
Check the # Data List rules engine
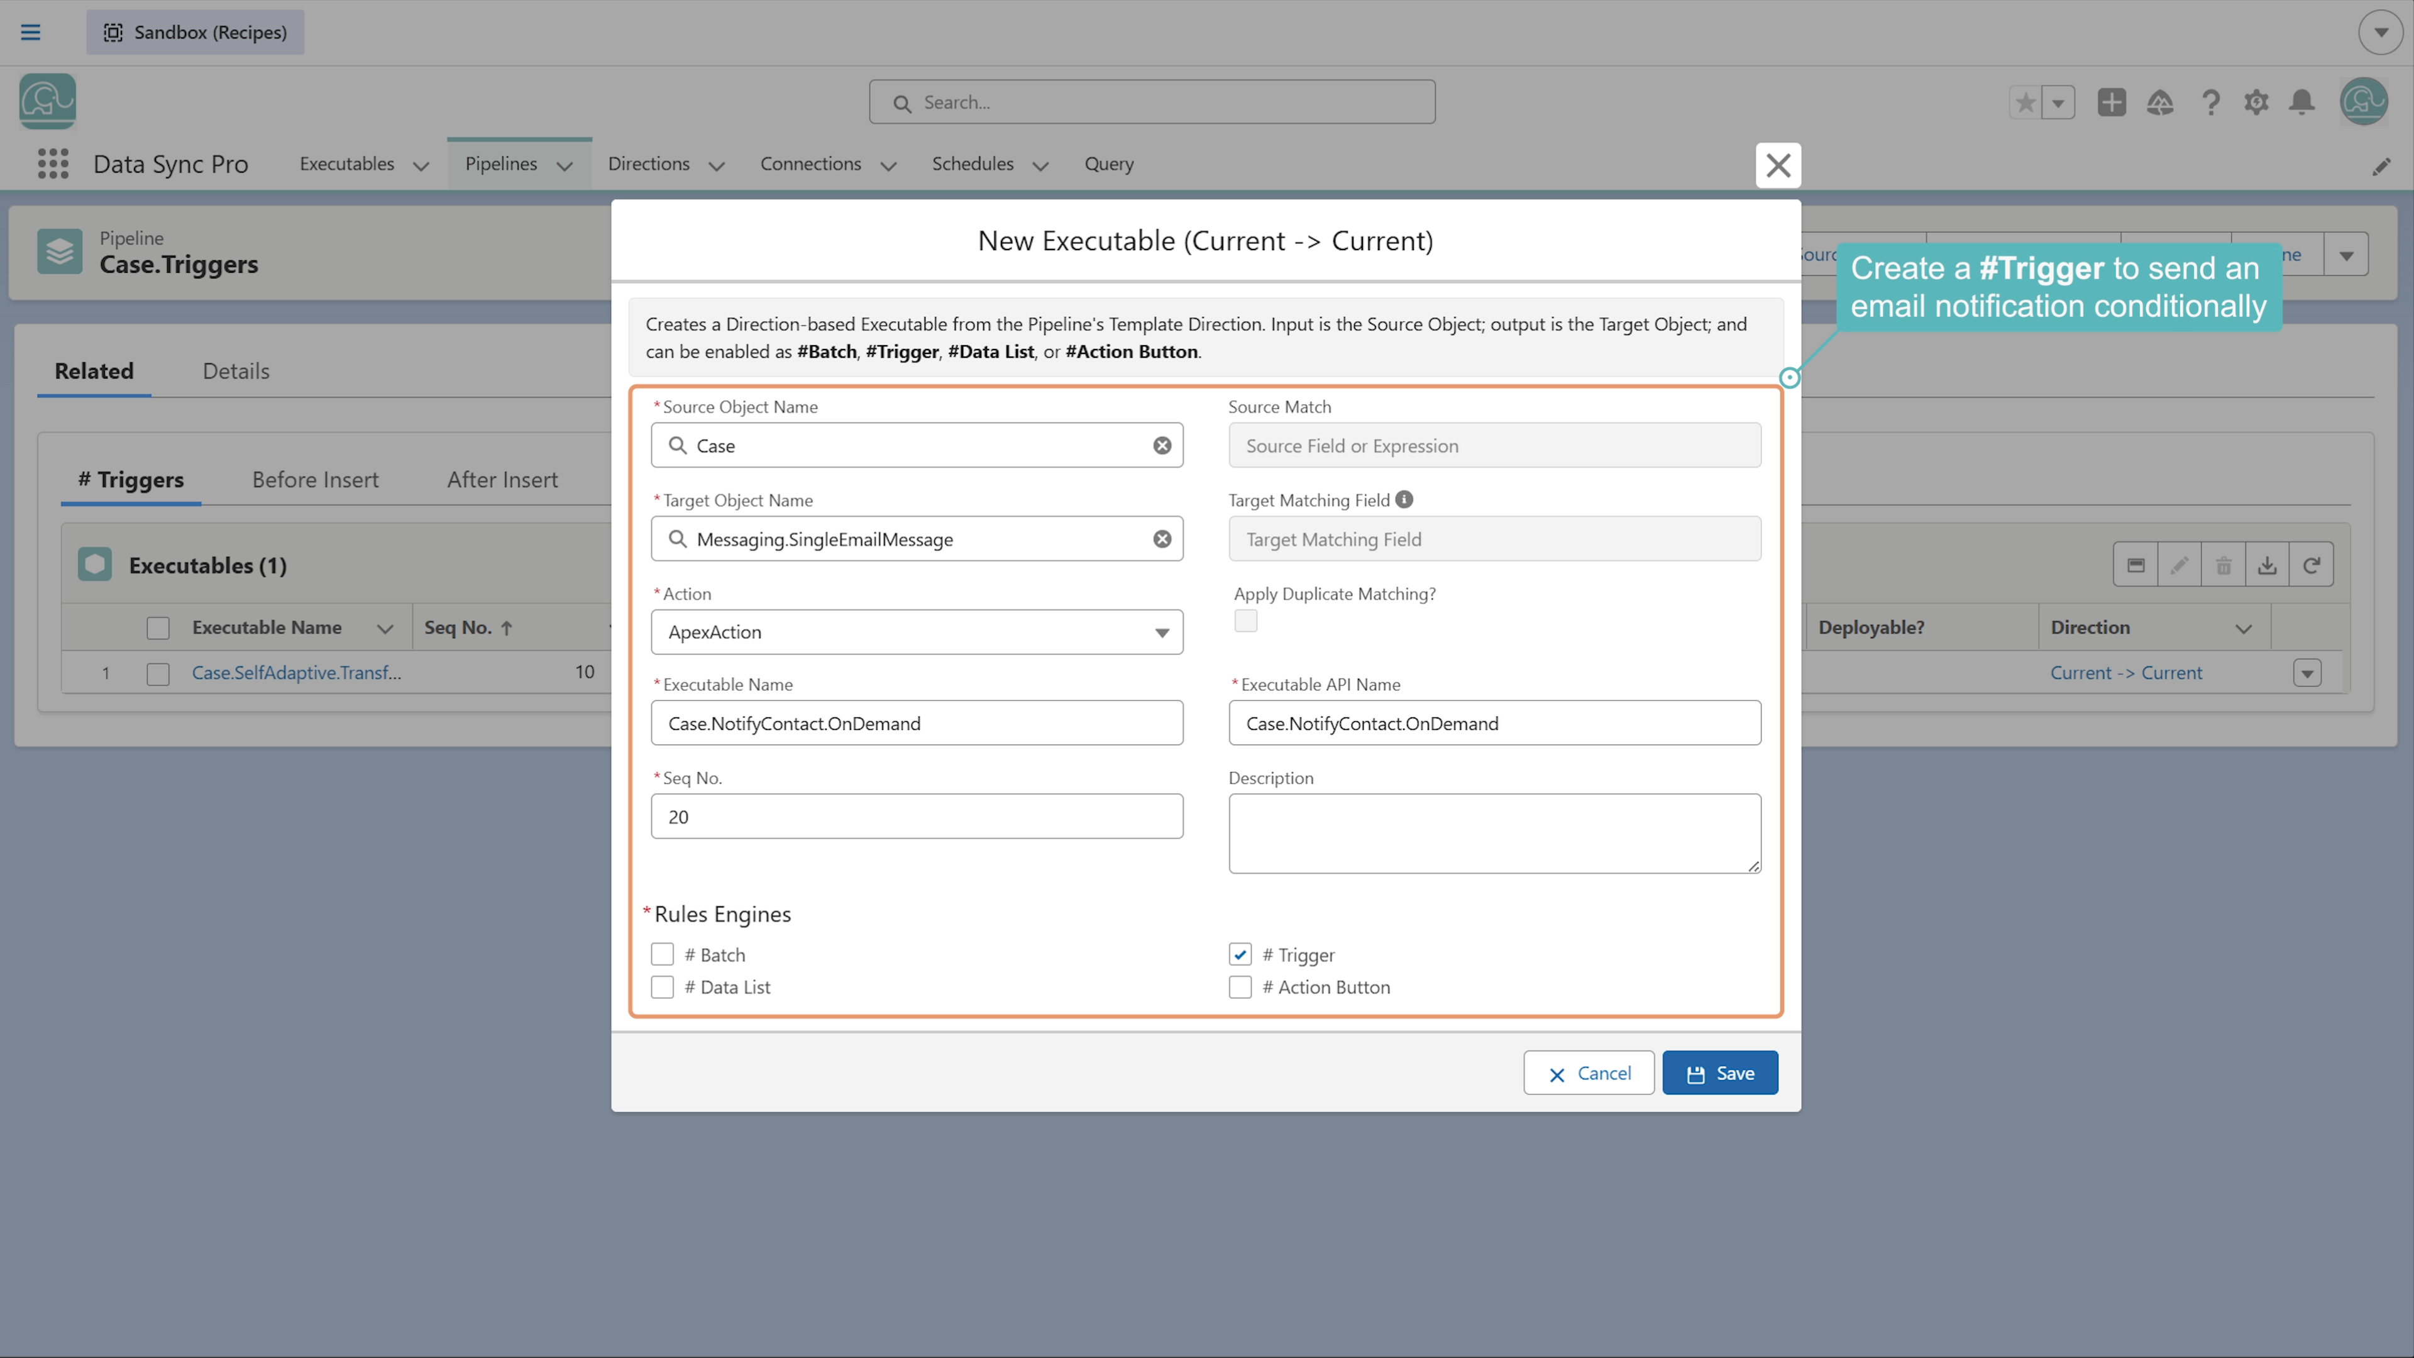[x=663, y=987]
